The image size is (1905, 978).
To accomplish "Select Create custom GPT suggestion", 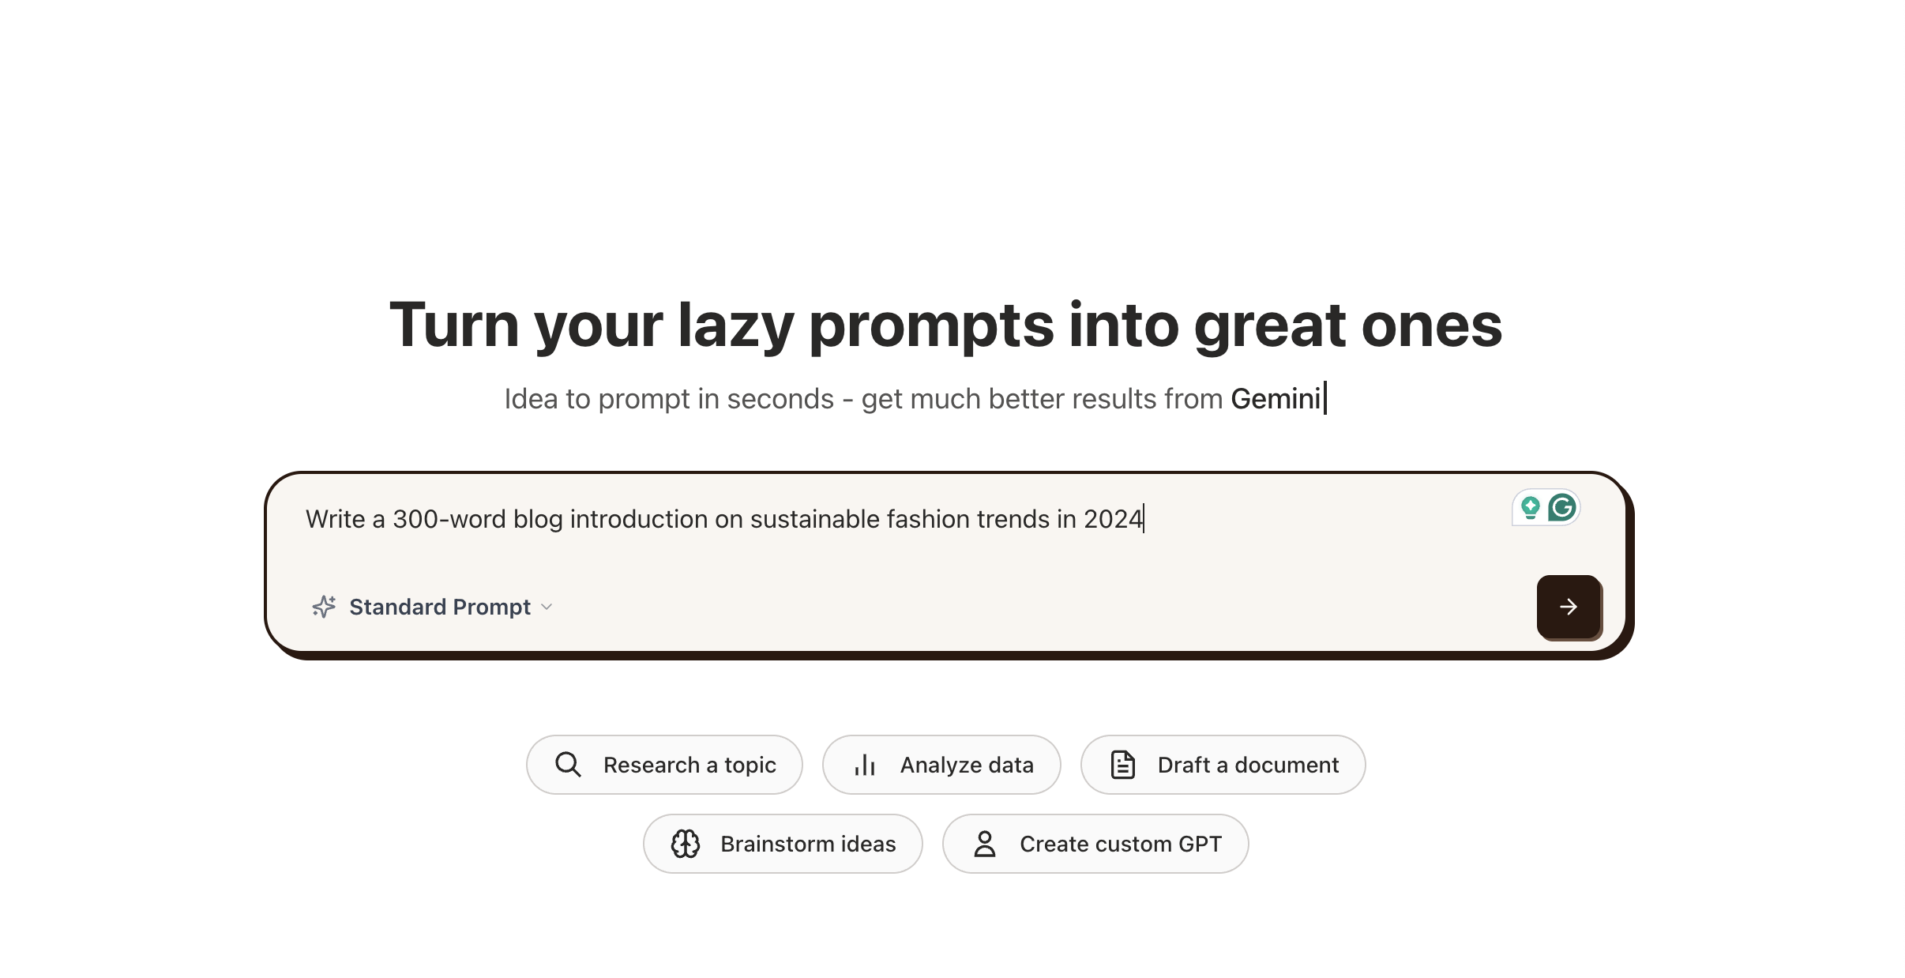I will [x=1095, y=844].
